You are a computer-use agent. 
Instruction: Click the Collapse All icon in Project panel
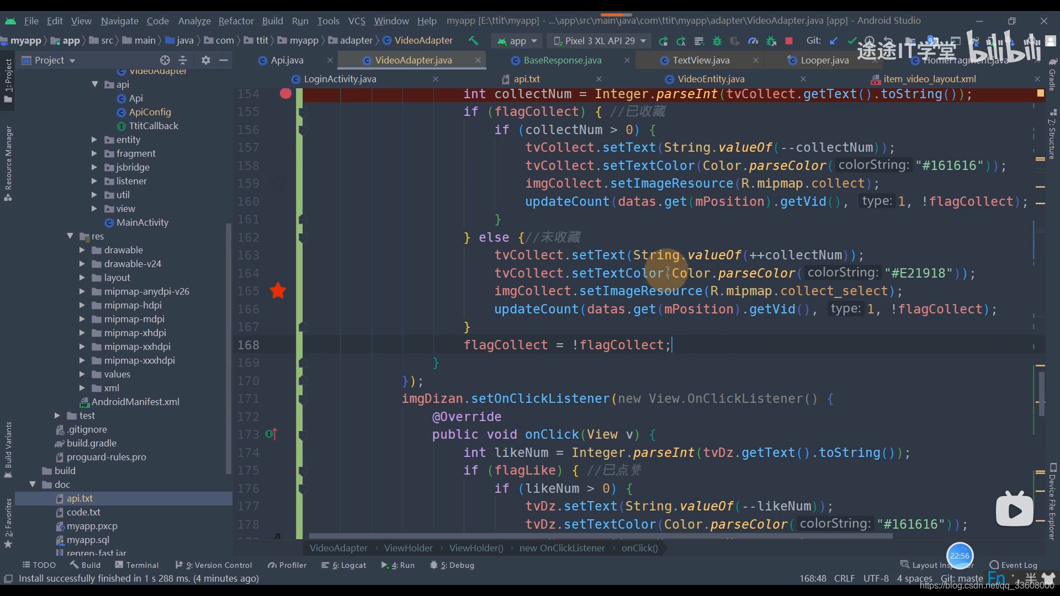pyautogui.click(x=183, y=60)
